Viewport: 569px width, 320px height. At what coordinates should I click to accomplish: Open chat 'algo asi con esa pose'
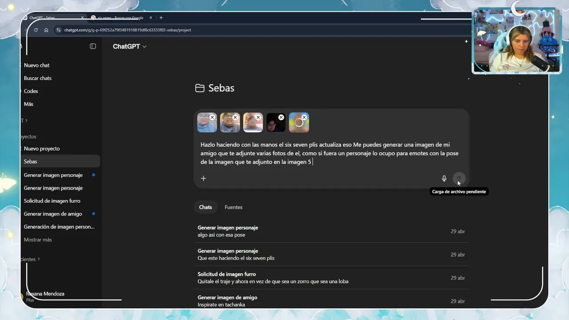click(x=331, y=231)
